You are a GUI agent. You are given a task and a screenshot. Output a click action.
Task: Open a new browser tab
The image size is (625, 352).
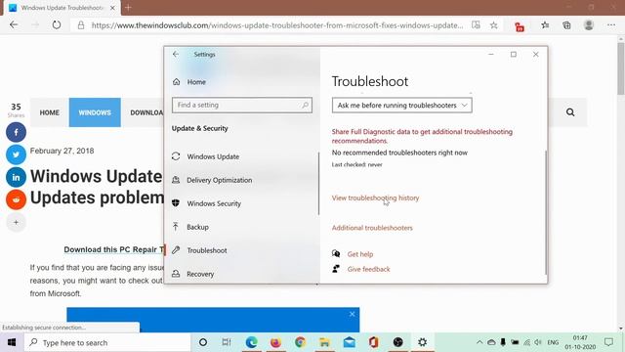pyautogui.click(x=128, y=7)
